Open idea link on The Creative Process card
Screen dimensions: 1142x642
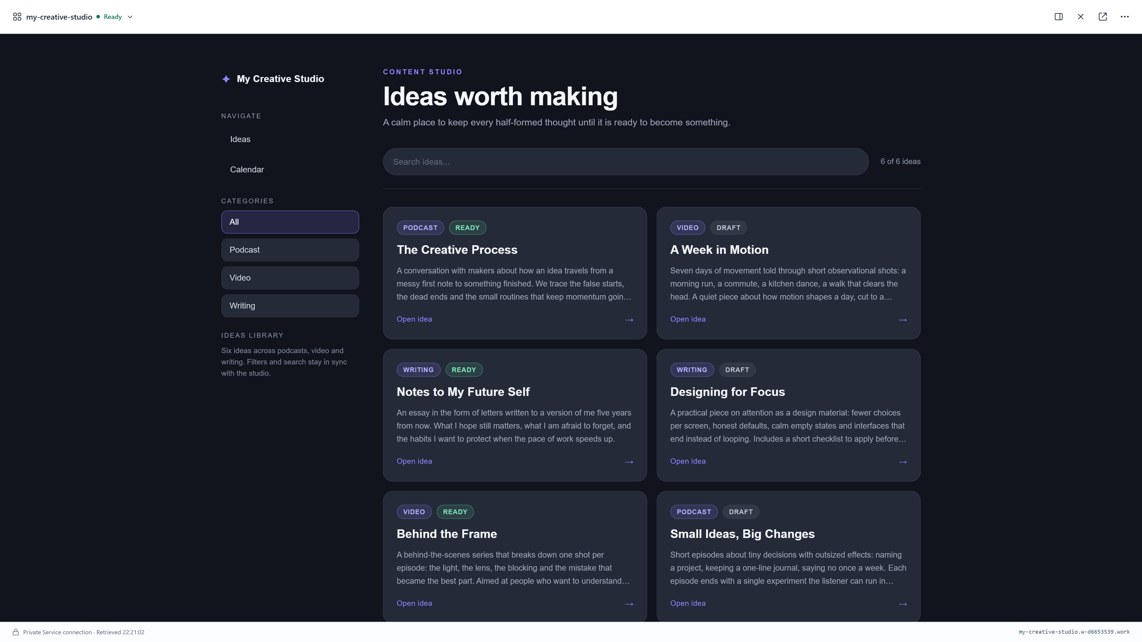pos(414,319)
